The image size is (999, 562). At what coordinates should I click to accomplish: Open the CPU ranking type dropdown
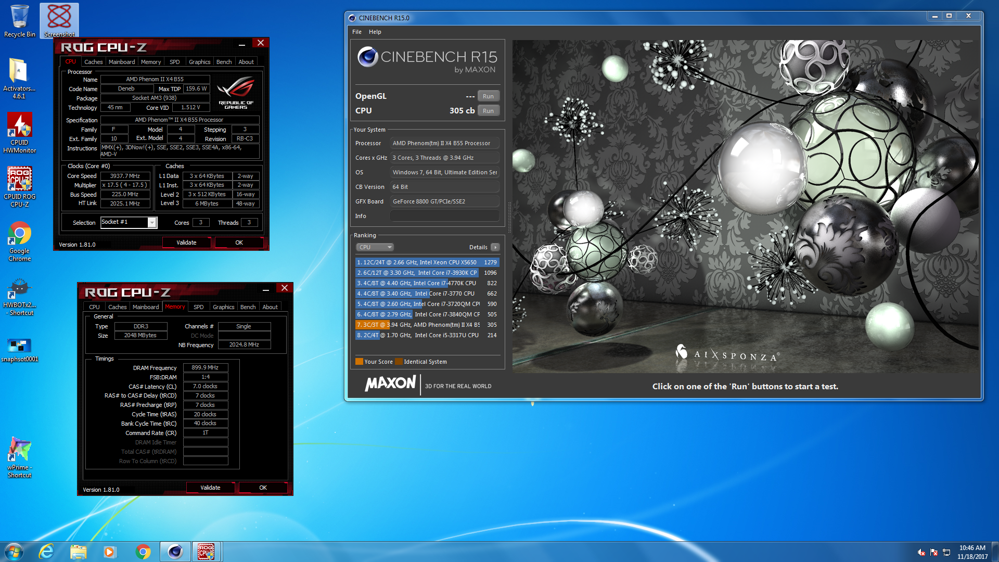[375, 247]
